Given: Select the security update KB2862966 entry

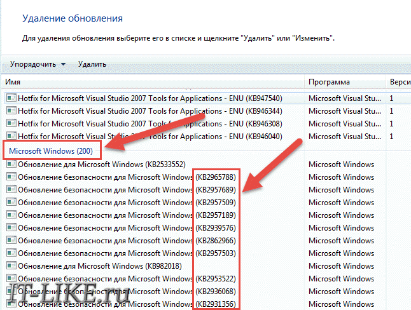Looking at the screenshot, I should point(127,241).
